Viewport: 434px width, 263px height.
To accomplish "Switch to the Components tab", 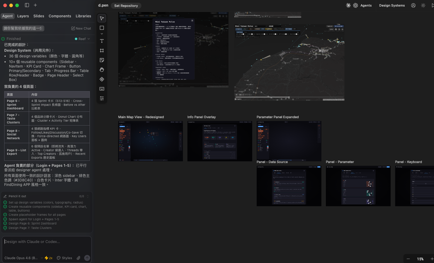I will pos(60,16).
